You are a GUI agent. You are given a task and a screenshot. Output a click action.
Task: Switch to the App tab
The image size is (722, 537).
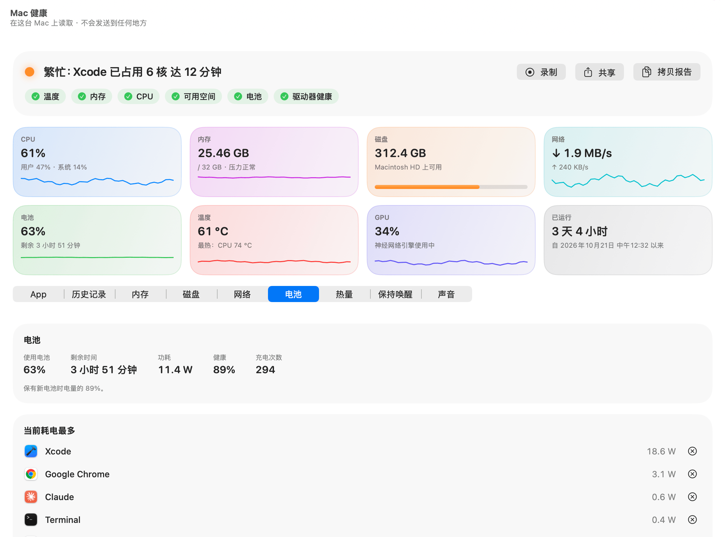click(38, 294)
